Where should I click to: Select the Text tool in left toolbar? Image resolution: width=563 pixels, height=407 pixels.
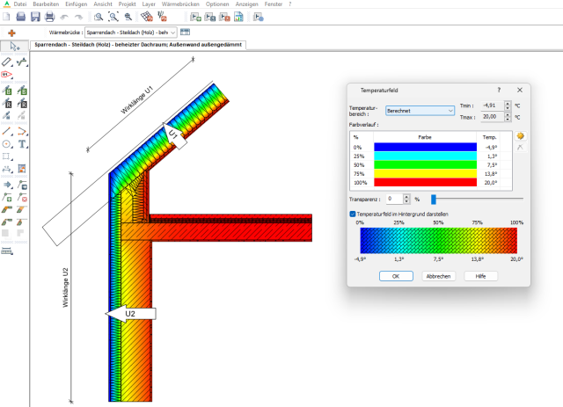point(22,143)
